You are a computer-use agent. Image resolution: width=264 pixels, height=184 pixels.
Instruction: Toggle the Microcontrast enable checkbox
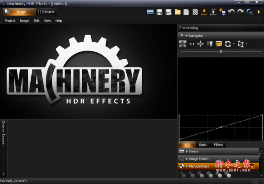[252, 166]
